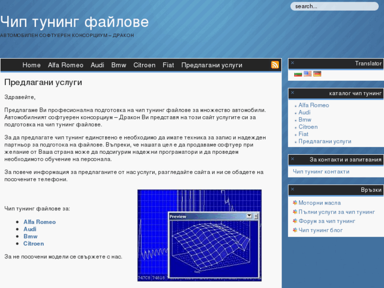Open Предлагани услуги in the catalog sidebar
Screen dimensions: 384x288
[x=325, y=142]
